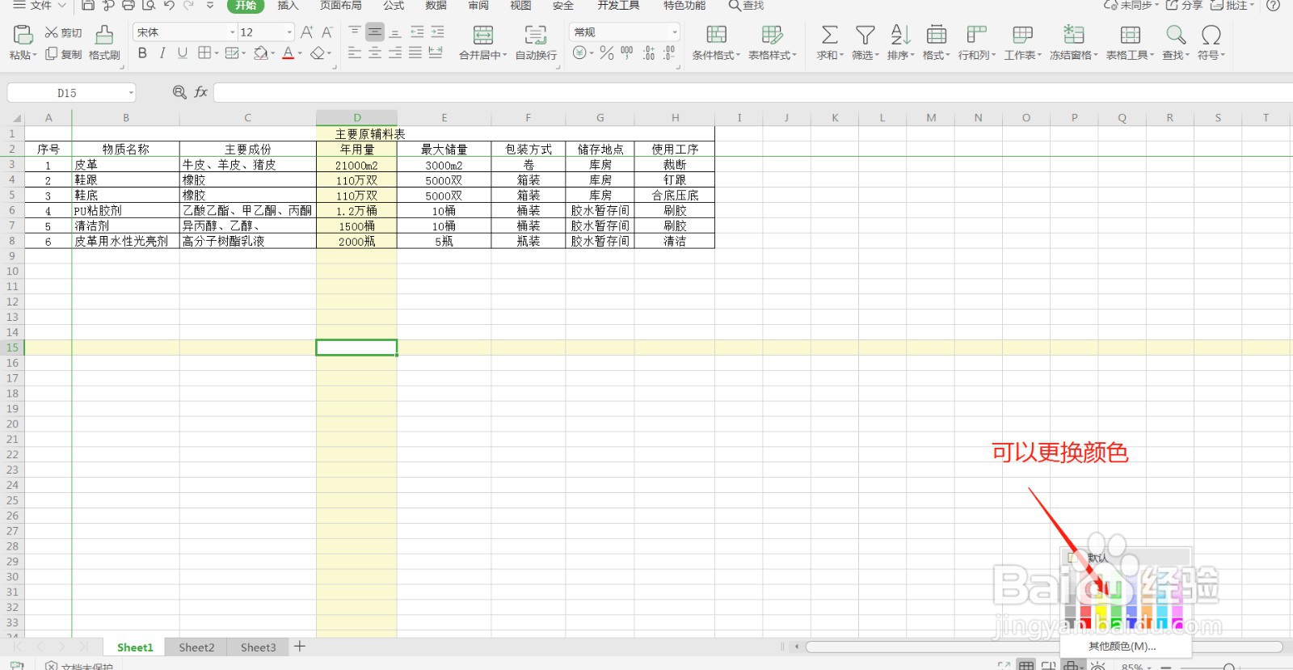The width and height of the screenshot is (1293, 670).
Task: Switch to page break preview in status bar
Action: click(x=1048, y=666)
